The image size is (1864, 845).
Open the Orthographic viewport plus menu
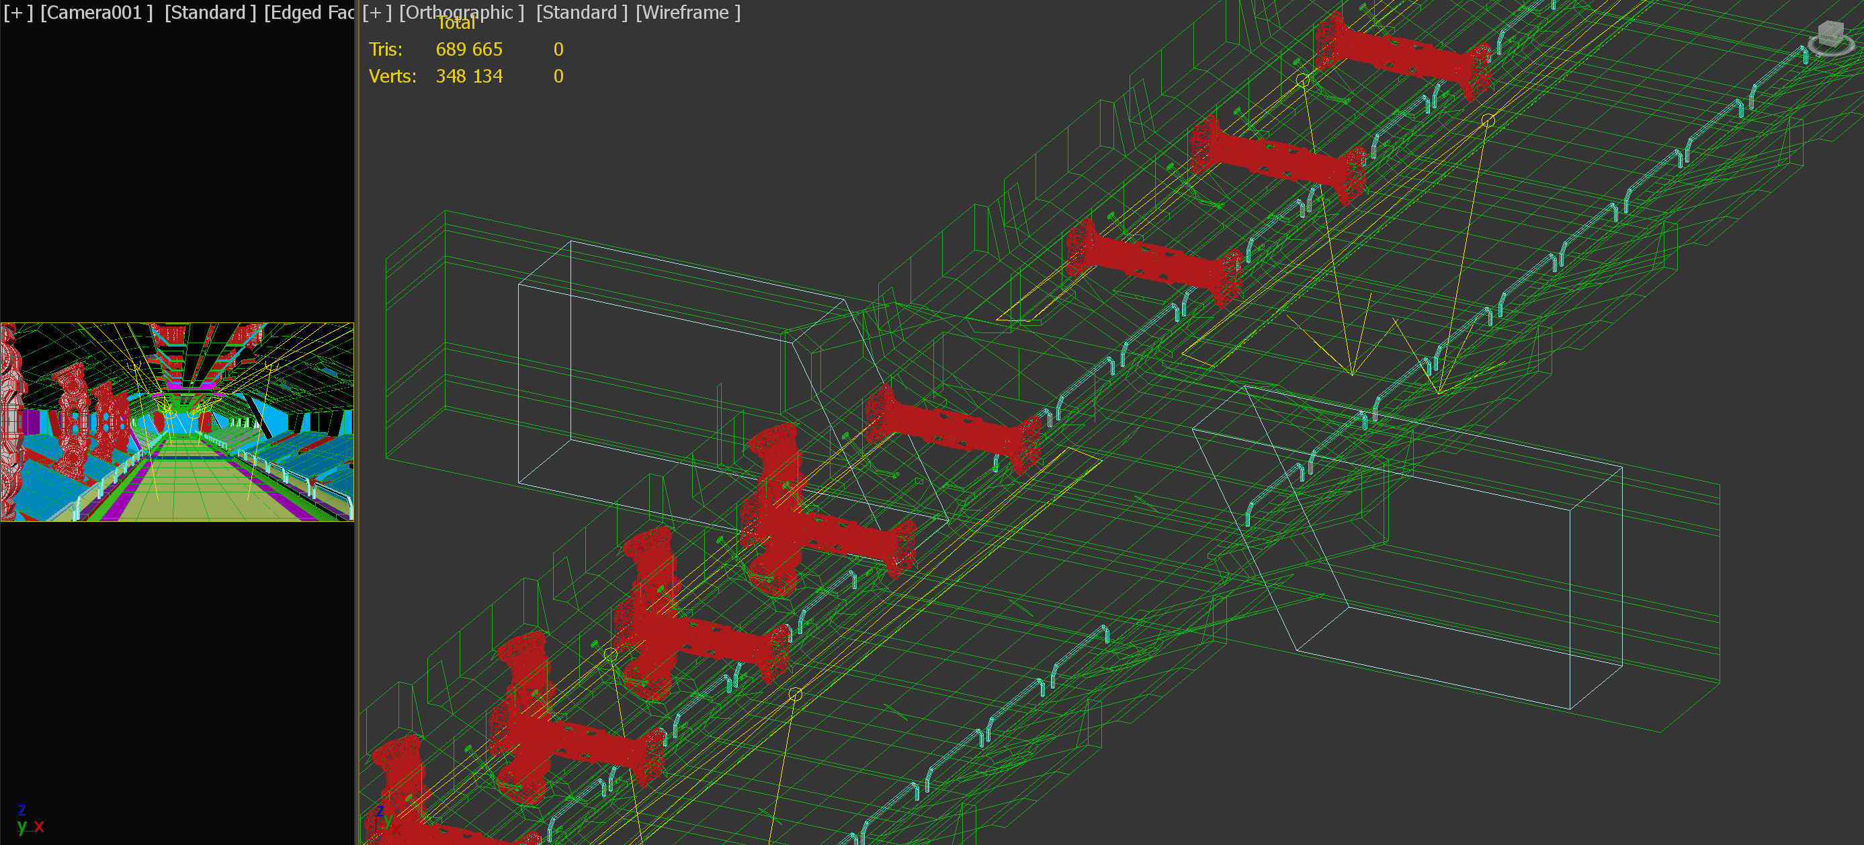[376, 12]
